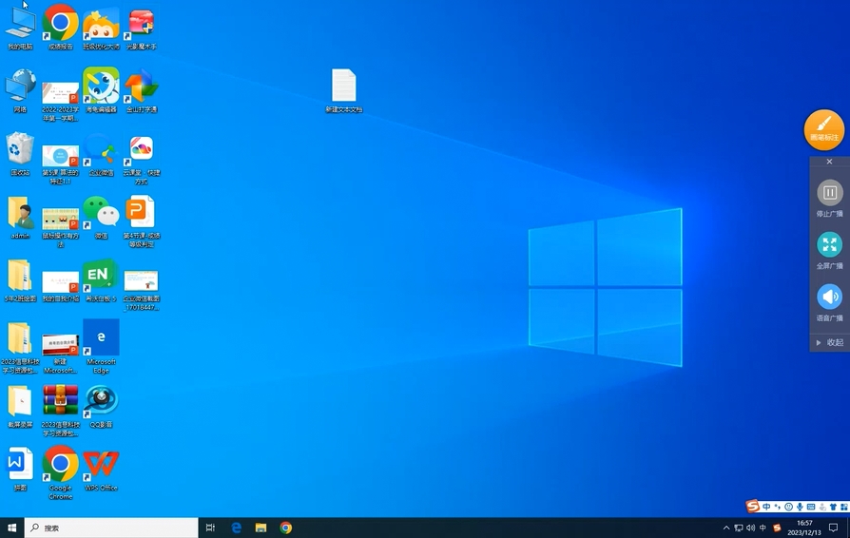Select the WPS Office shortcut

(x=101, y=470)
